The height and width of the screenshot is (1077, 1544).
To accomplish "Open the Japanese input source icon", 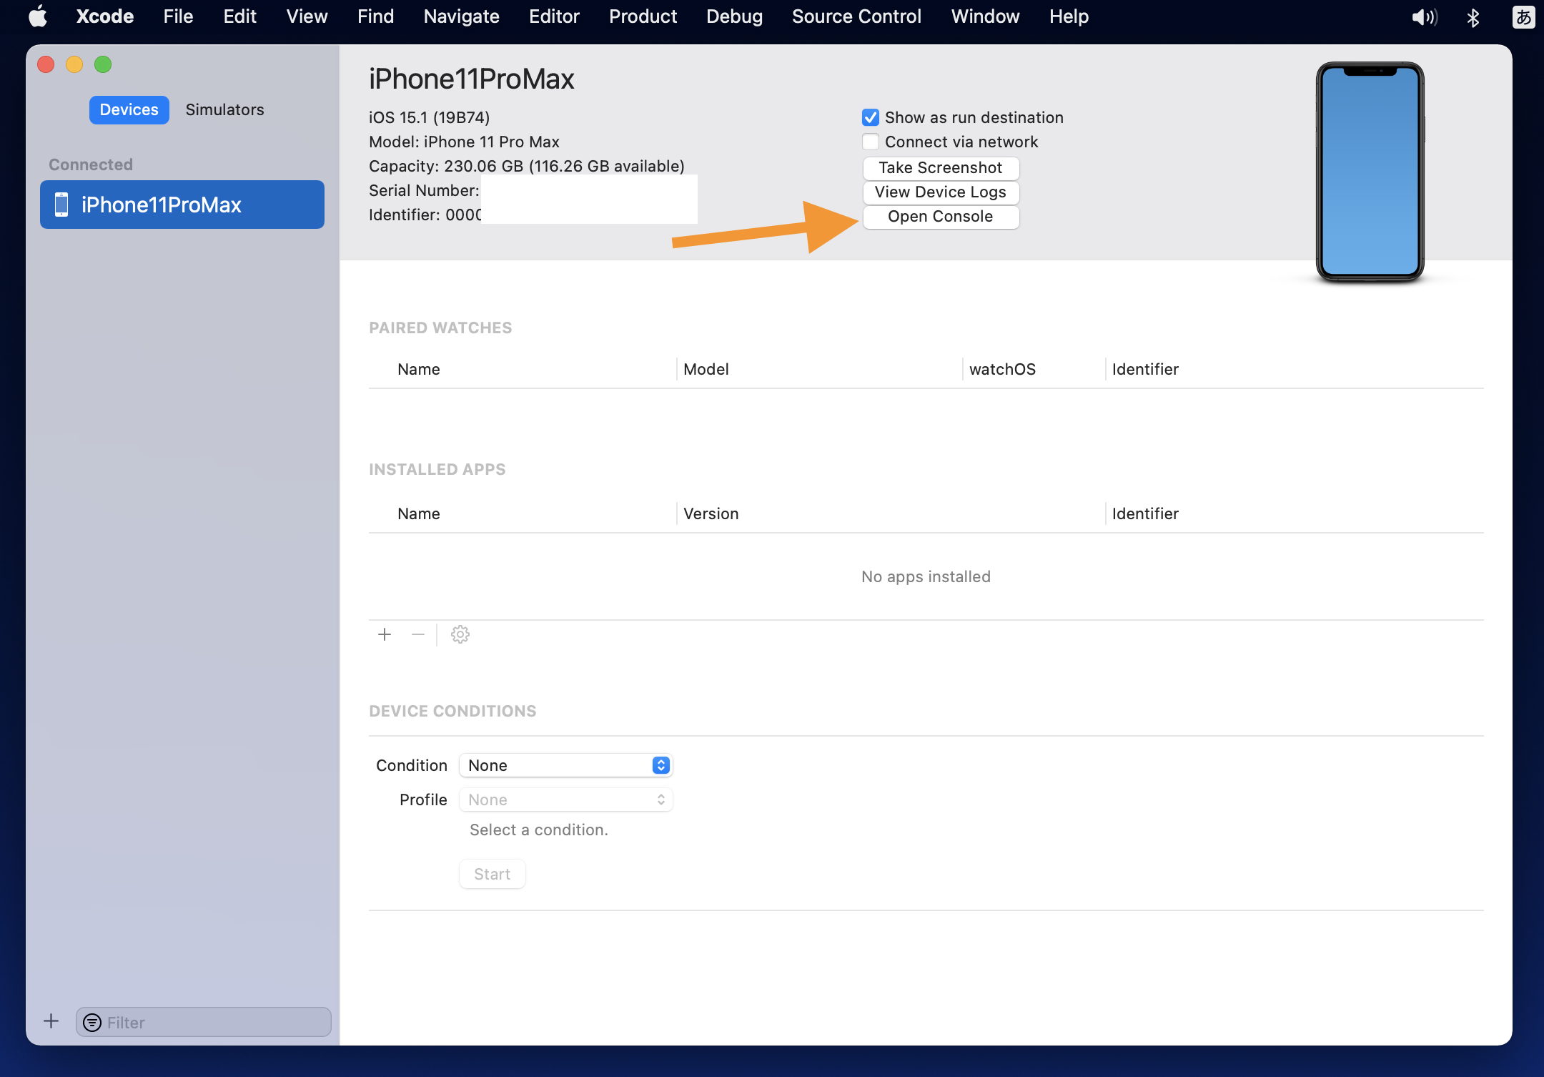I will coord(1523,16).
